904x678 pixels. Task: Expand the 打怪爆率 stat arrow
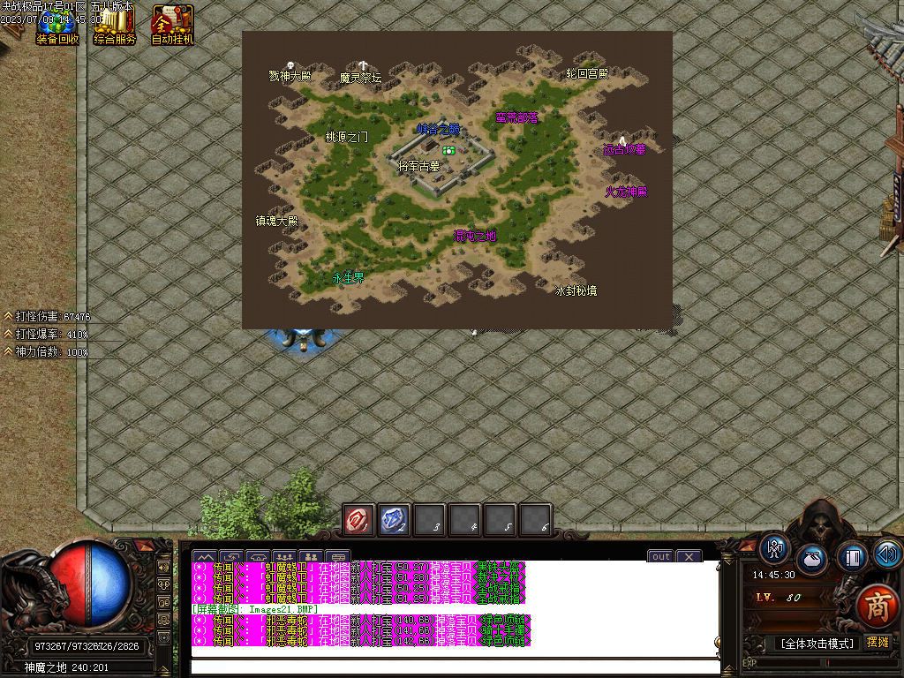pyautogui.click(x=8, y=334)
